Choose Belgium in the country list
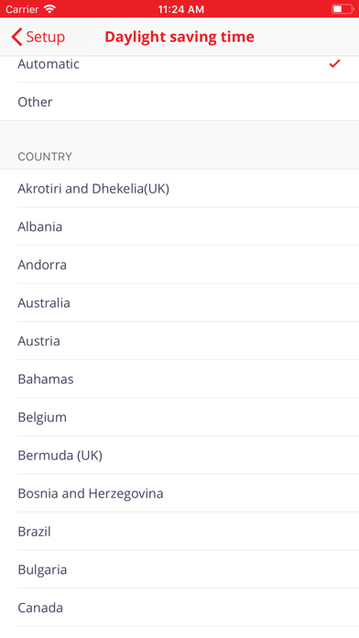 click(179, 417)
